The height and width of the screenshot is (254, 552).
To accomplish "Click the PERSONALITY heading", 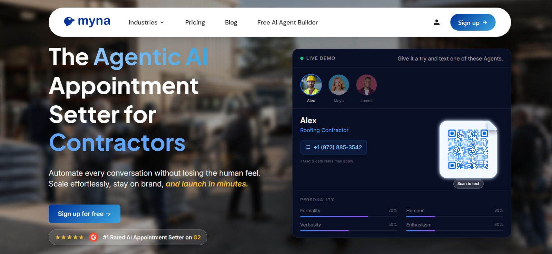I will [317, 200].
